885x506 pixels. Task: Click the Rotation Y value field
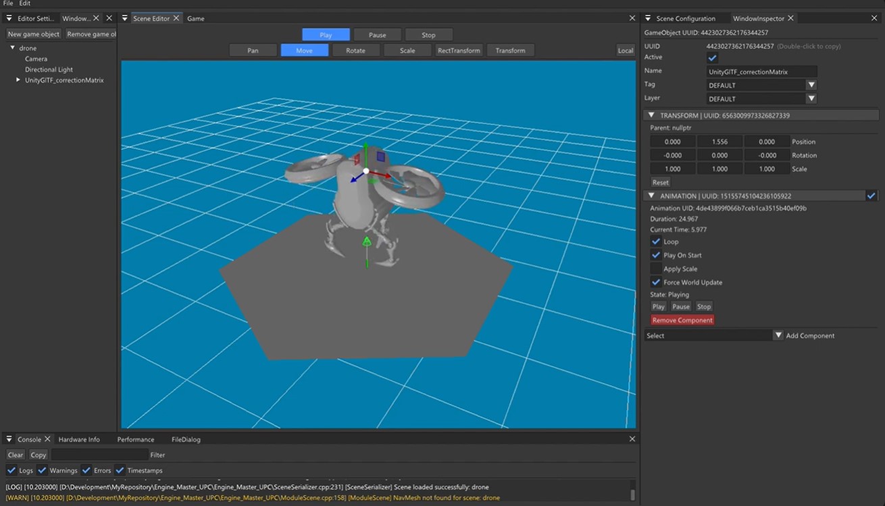pyautogui.click(x=719, y=155)
